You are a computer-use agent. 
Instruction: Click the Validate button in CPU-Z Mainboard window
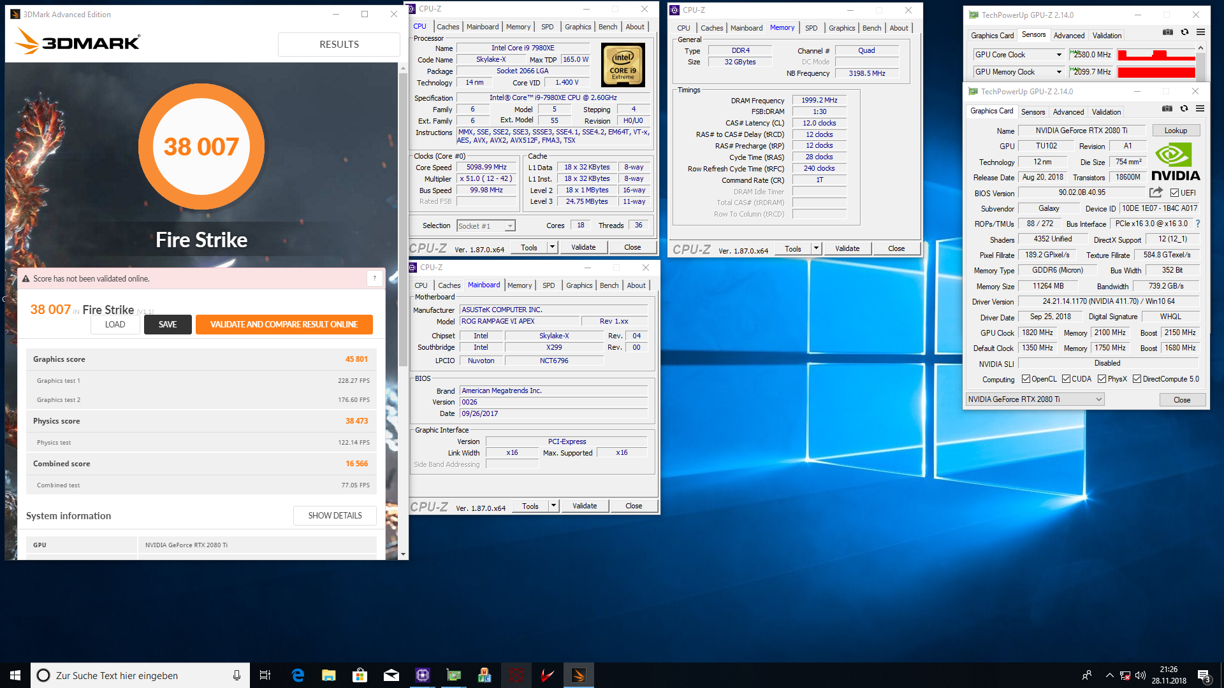tap(585, 506)
